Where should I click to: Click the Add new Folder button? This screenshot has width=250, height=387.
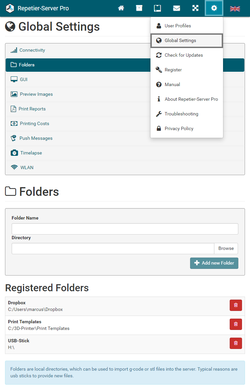click(214, 263)
